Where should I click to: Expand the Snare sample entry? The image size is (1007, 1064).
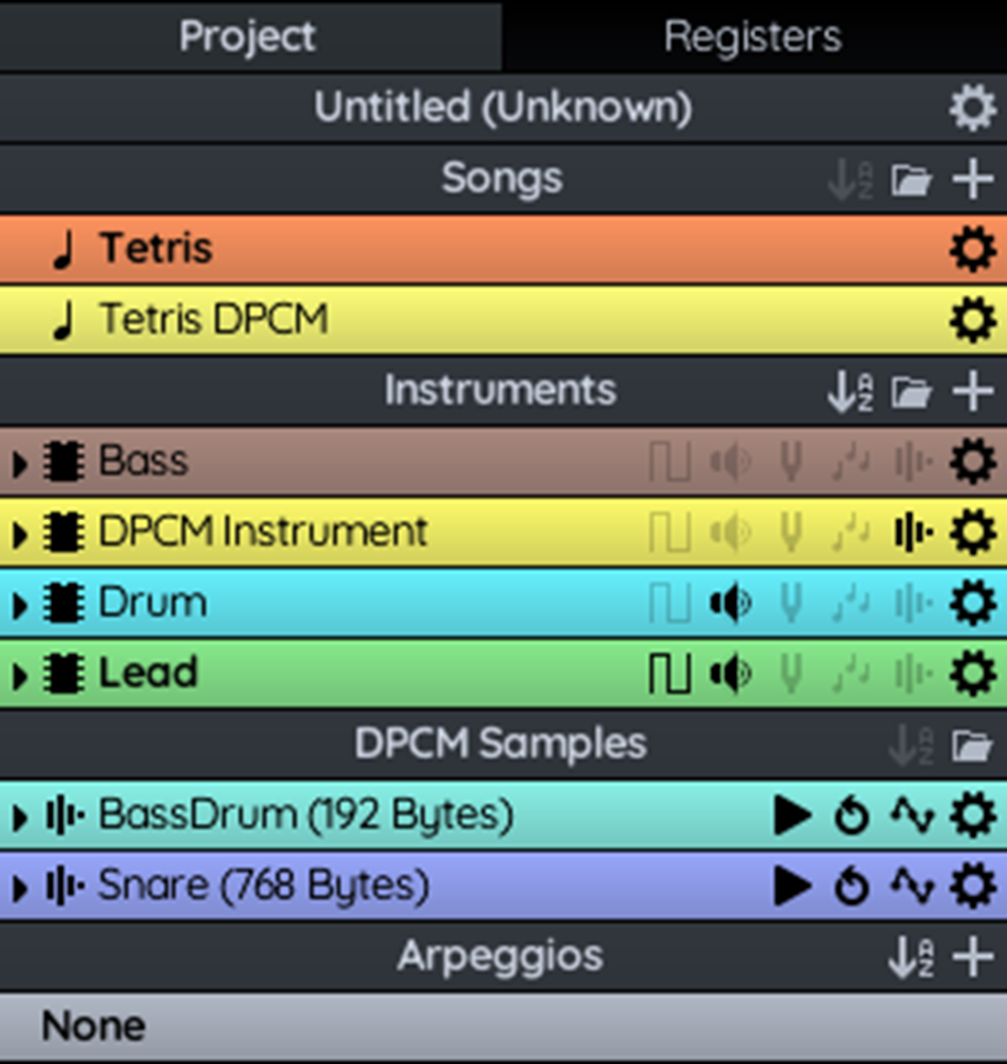coord(19,887)
